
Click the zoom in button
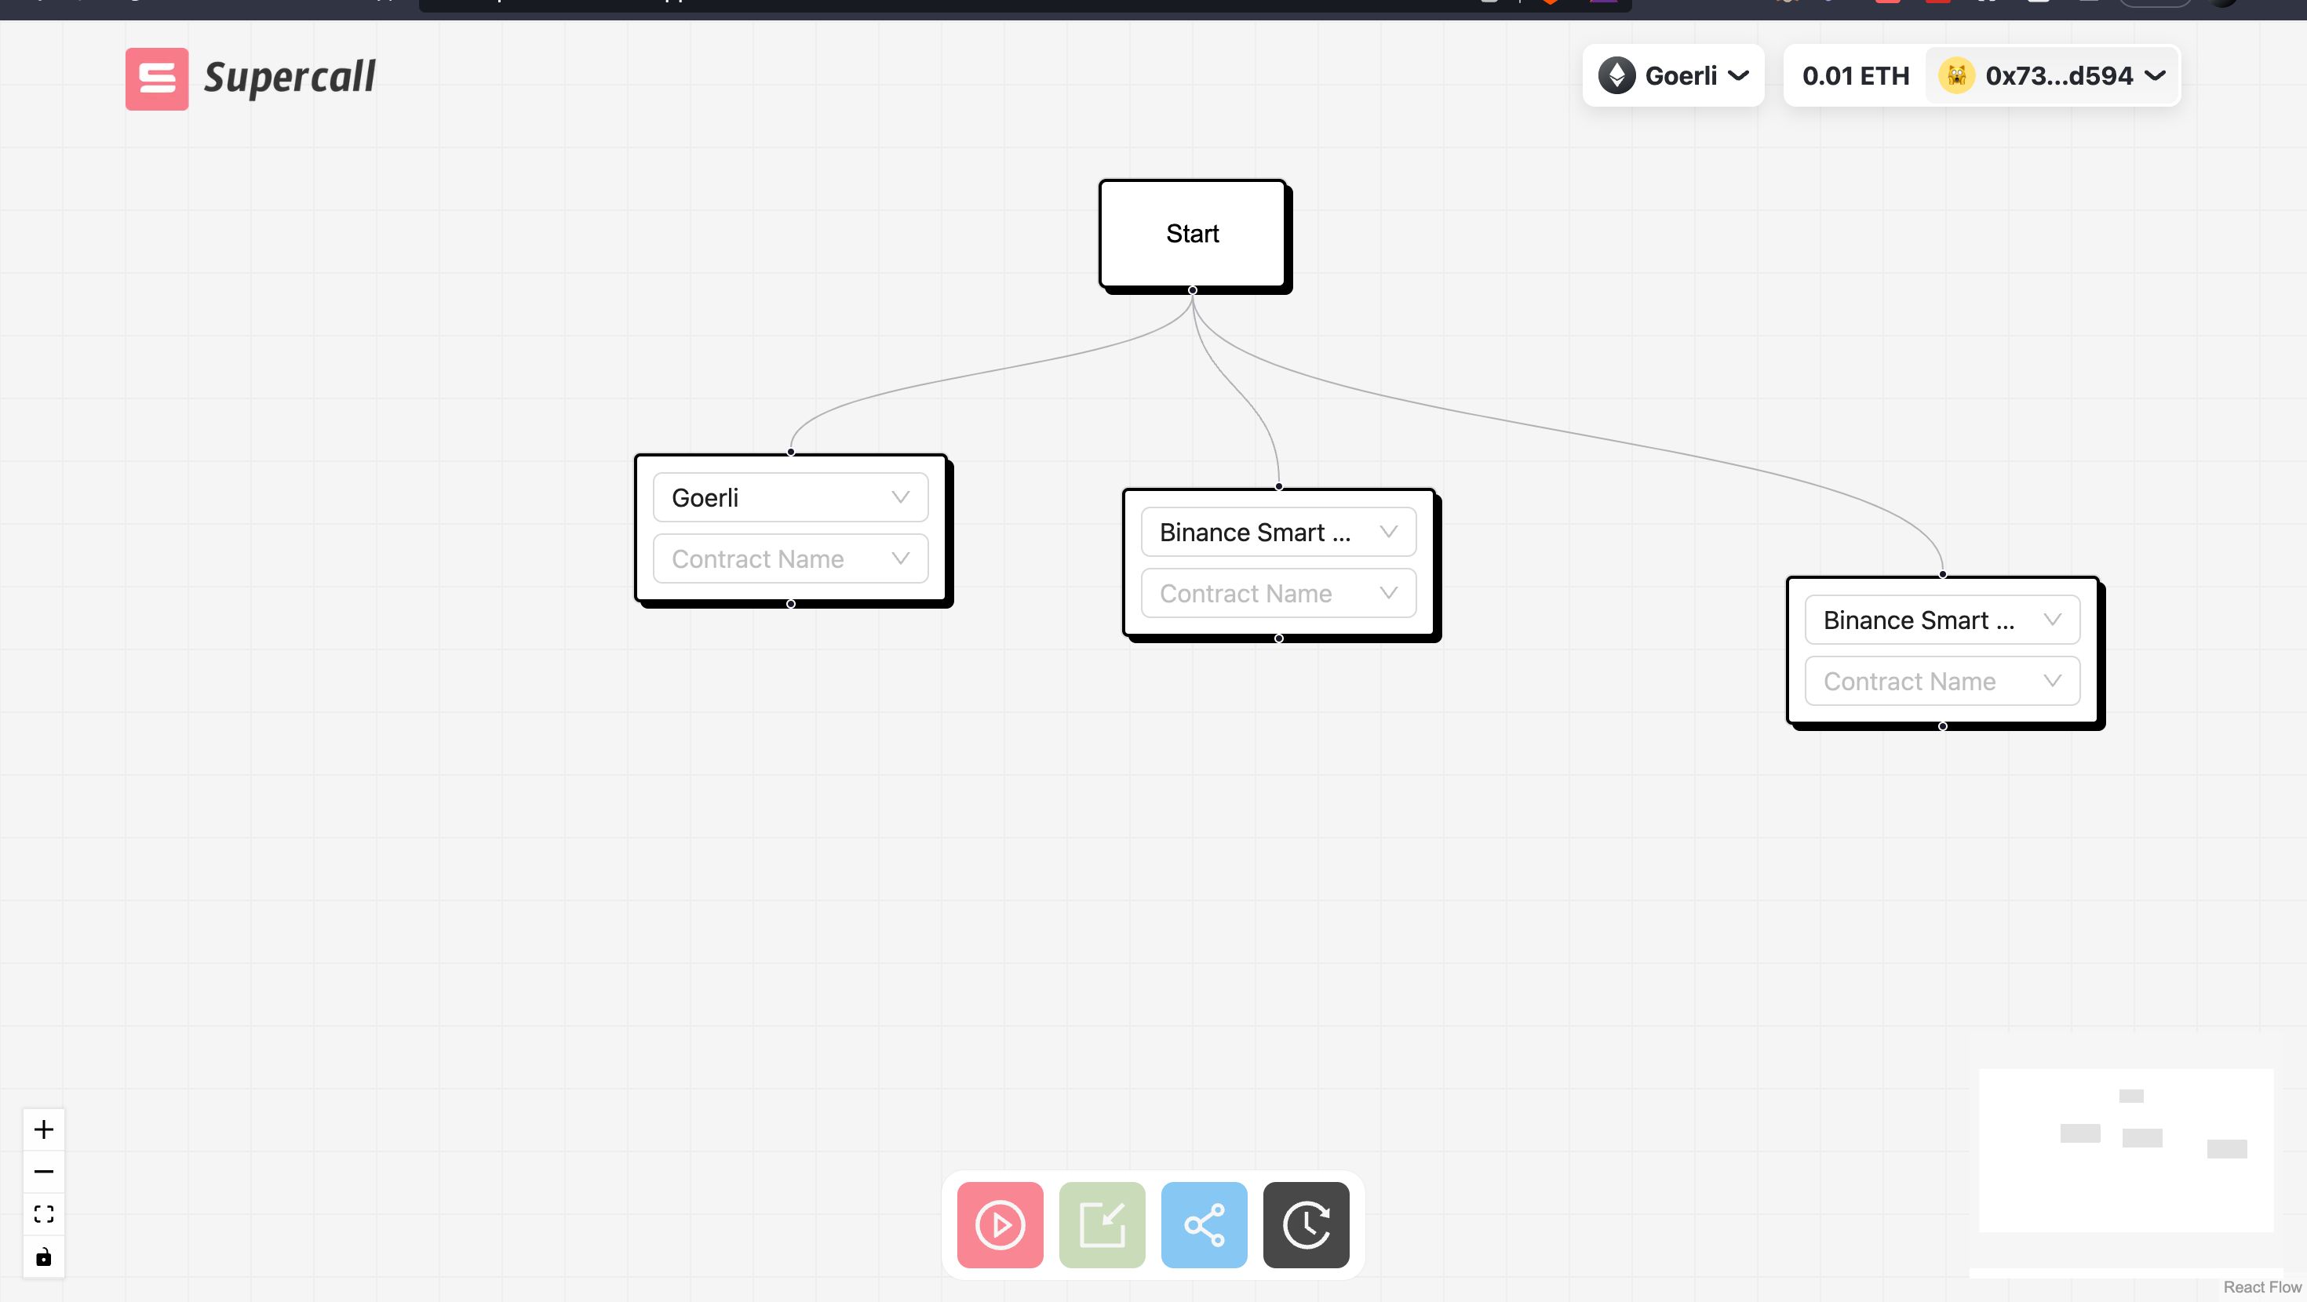(x=43, y=1128)
